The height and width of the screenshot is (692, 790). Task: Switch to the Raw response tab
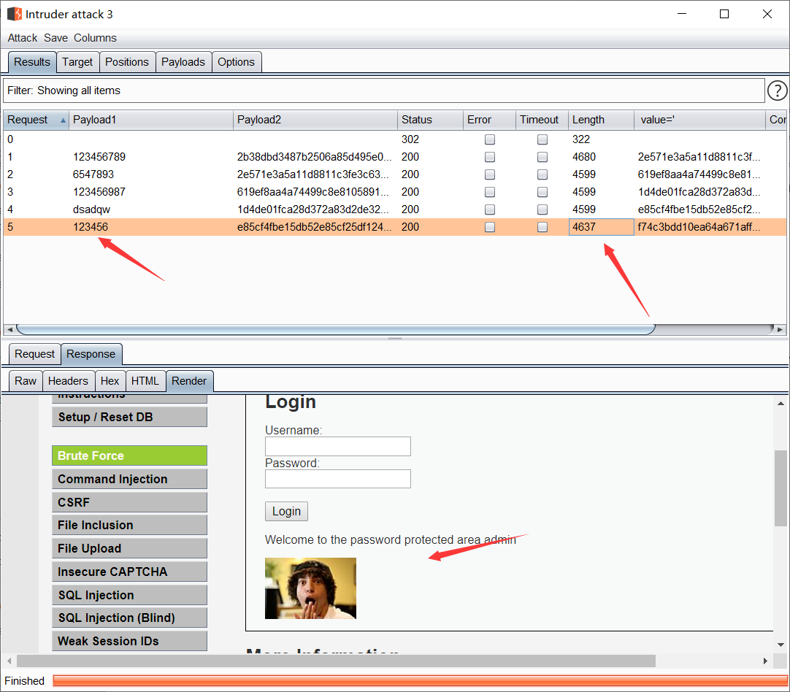(26, 381)
